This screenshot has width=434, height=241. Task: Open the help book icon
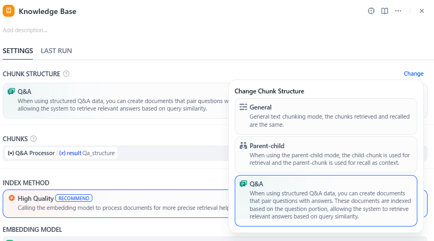pos(385,11)
